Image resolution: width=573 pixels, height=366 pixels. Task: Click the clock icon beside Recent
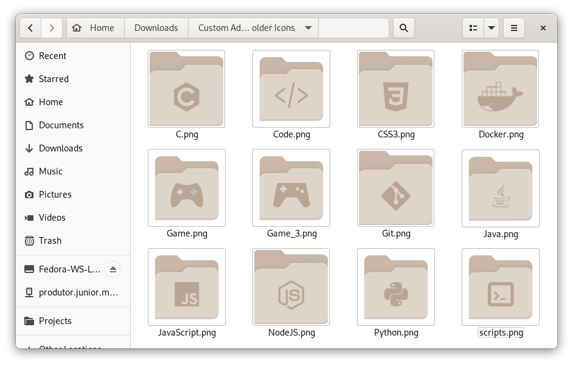coord(29,55)
